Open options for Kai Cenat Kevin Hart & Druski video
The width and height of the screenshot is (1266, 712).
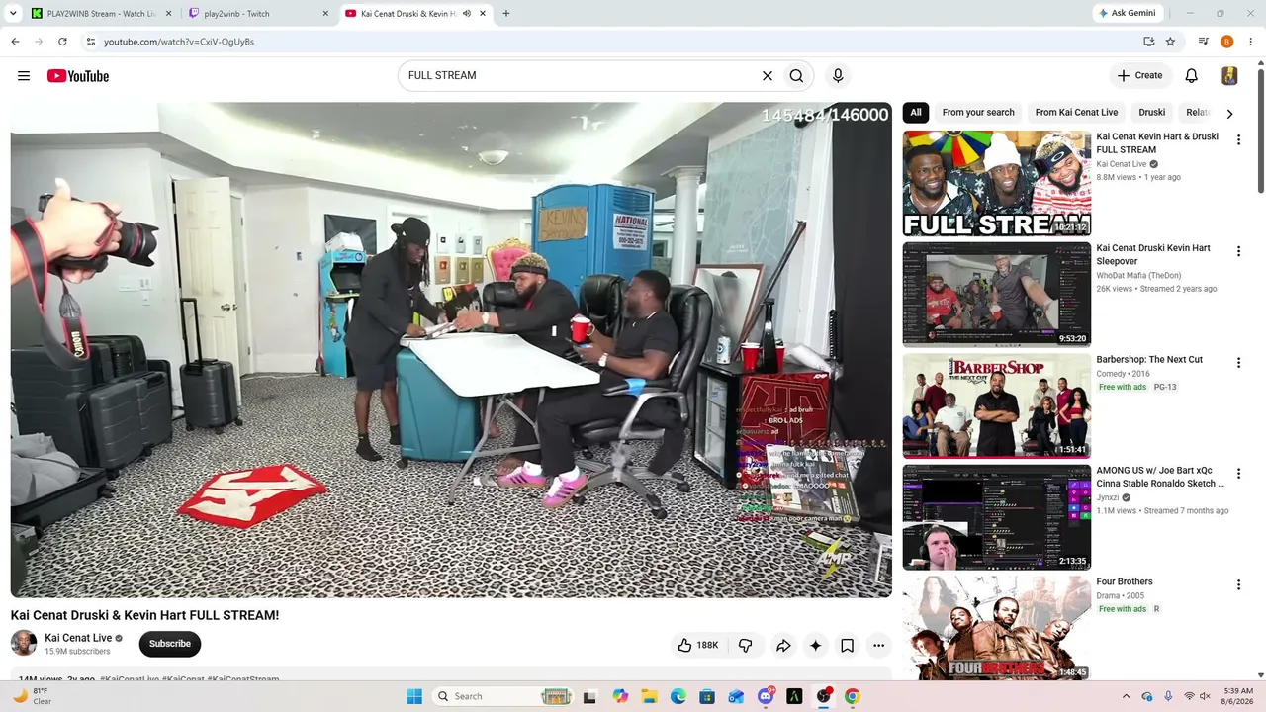point(1238,139)
